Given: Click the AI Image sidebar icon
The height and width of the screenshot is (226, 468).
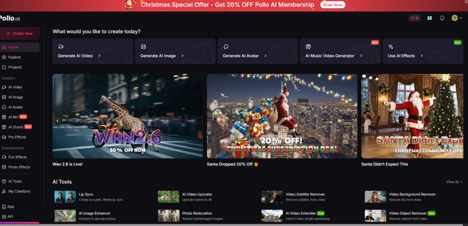Looking at the screenshot, I should [x=4, y=97].
